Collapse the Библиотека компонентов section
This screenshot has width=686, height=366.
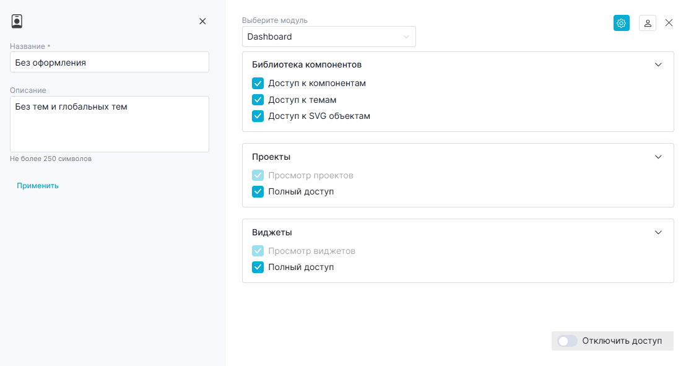[x=658, y=65]
